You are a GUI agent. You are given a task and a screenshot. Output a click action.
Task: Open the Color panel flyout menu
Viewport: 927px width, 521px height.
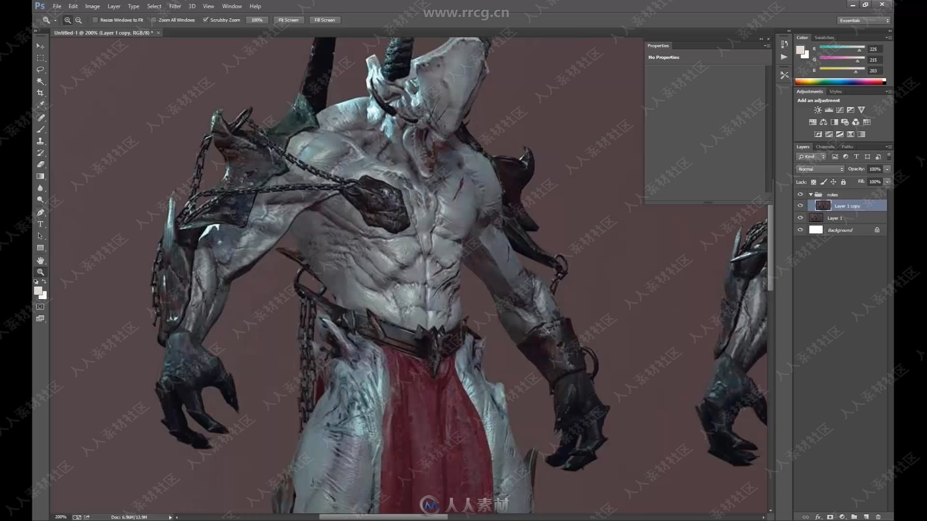(888, 38)
